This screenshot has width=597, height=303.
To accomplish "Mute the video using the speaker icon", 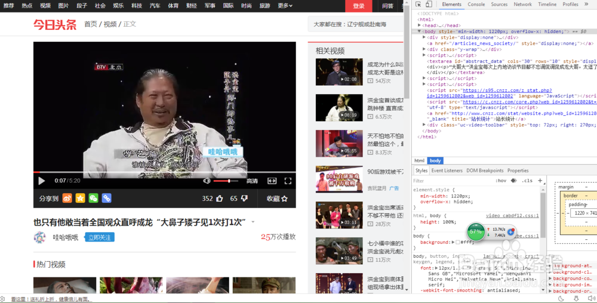I will [x=207, y=181].
